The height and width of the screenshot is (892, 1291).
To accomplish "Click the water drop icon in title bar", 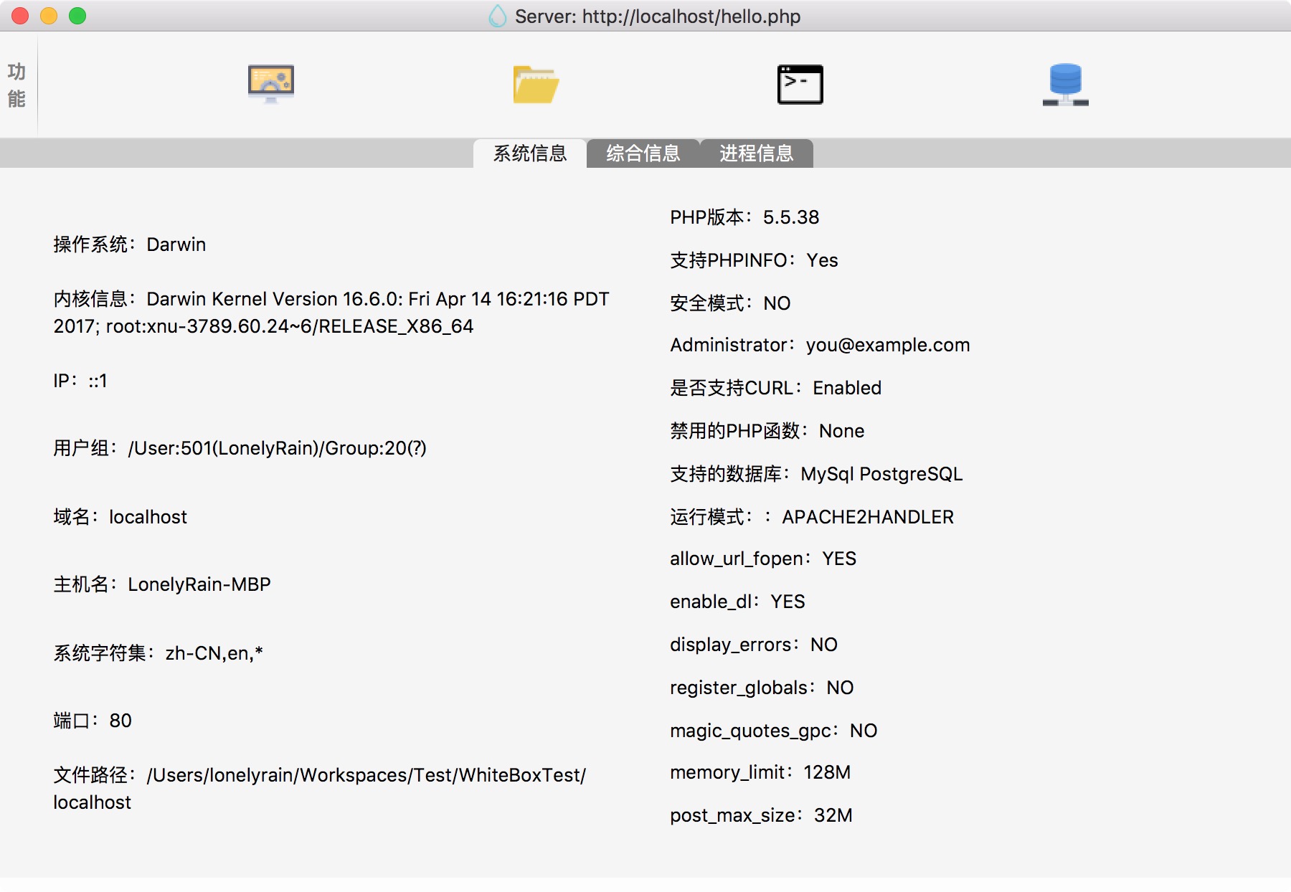I will tap(497, 16).
